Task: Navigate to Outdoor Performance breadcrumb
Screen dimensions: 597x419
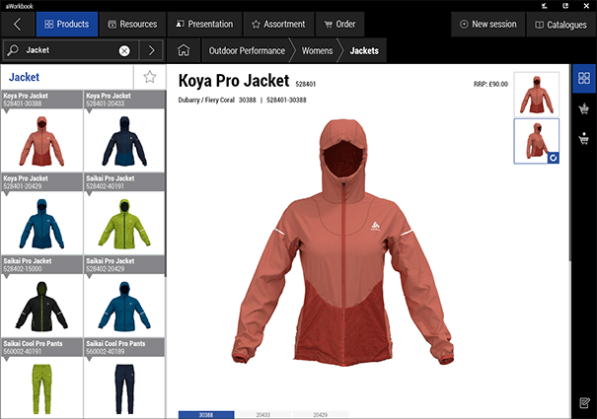Action: point(247,50)
